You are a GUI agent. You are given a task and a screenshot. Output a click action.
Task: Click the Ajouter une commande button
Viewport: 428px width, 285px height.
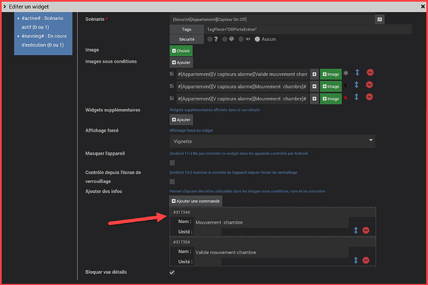(195, 201)
